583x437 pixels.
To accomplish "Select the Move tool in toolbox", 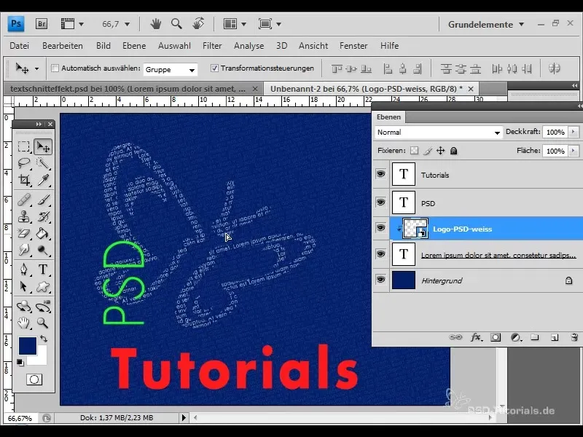I will (43, 147).
